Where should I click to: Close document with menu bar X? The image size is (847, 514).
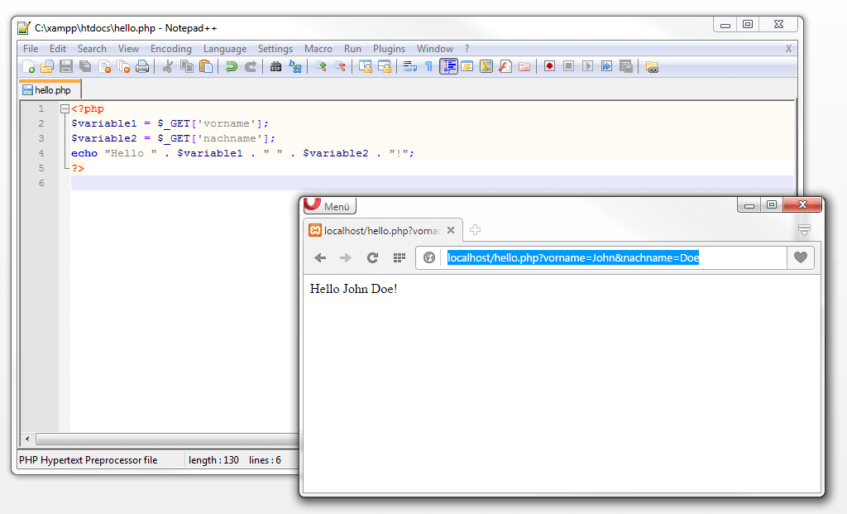[x=788, y=49]
